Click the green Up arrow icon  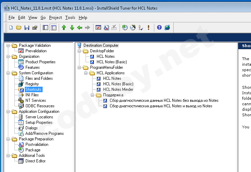click(64, 28)
